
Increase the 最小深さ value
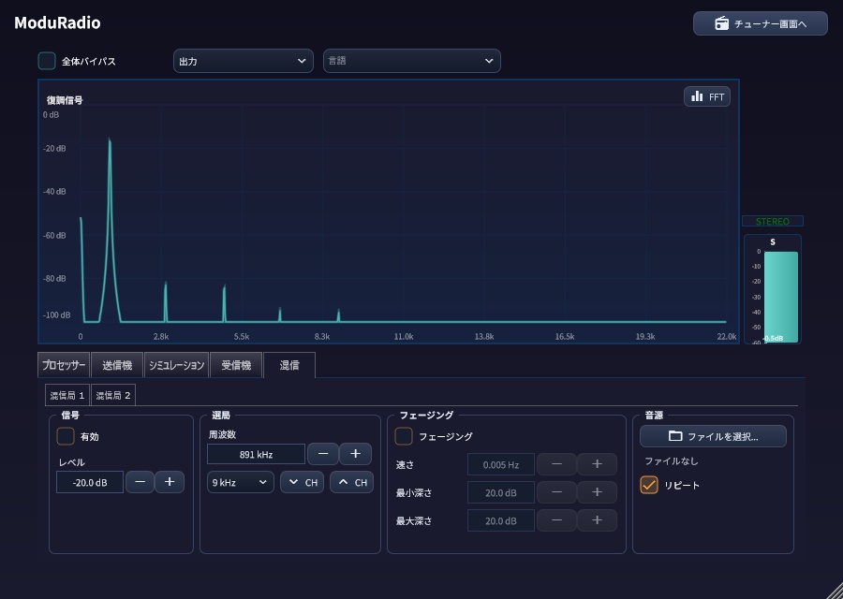click(x=597, y=492)
